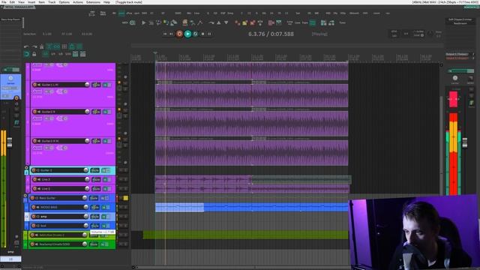
Task: Click the downward triangle icon in the top toolbar
Action: (226, 22)
